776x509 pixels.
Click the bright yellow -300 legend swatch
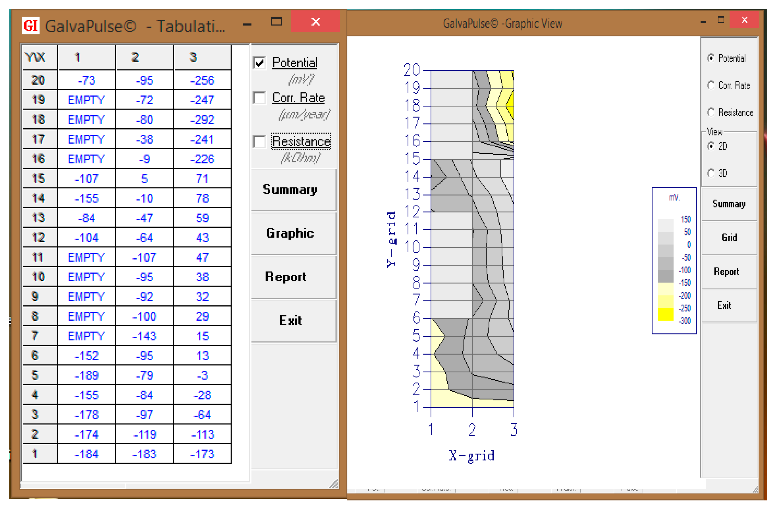665,315
